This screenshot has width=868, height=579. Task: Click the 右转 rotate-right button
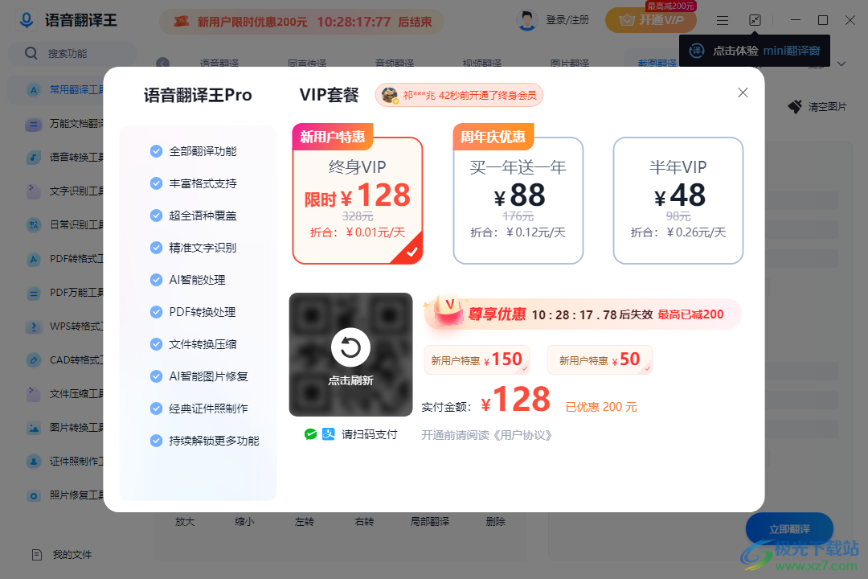[364, 521]
